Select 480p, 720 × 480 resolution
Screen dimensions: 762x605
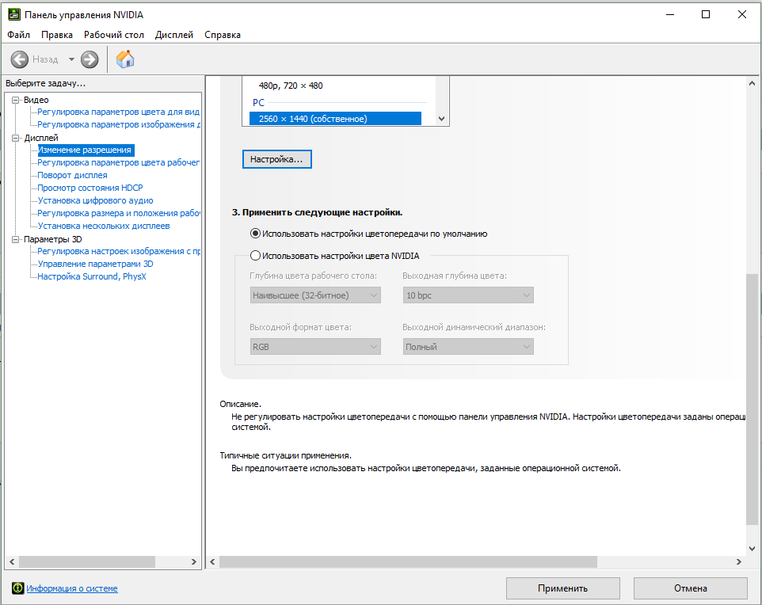pyautogui.click(x=291, y=86)
